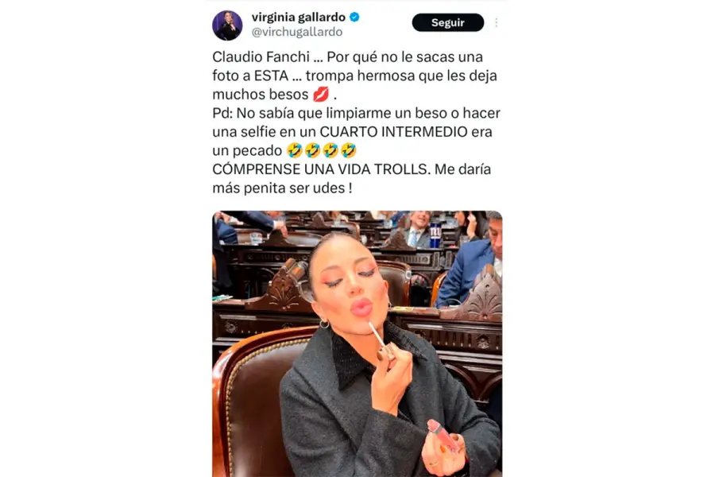
Task: Follow the account with Seguir button
Action: (448, 23)
